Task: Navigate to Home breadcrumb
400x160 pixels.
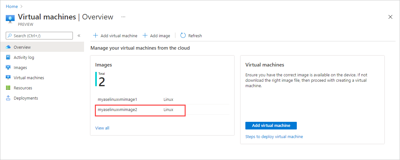Action: click(12, 6)
